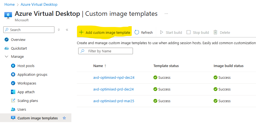Screen dimensions: 256x124
Task: Go to Azure Virtual Desktop breadcrumb
Action: (39, 5)
